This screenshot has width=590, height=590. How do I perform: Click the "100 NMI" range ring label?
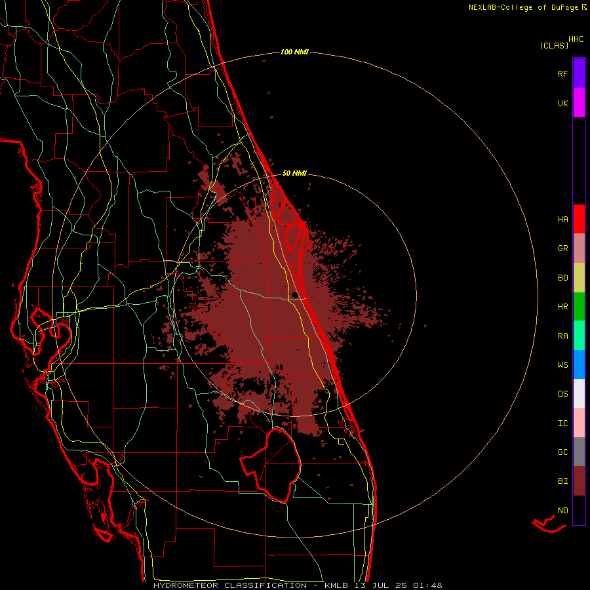[294, 52]
